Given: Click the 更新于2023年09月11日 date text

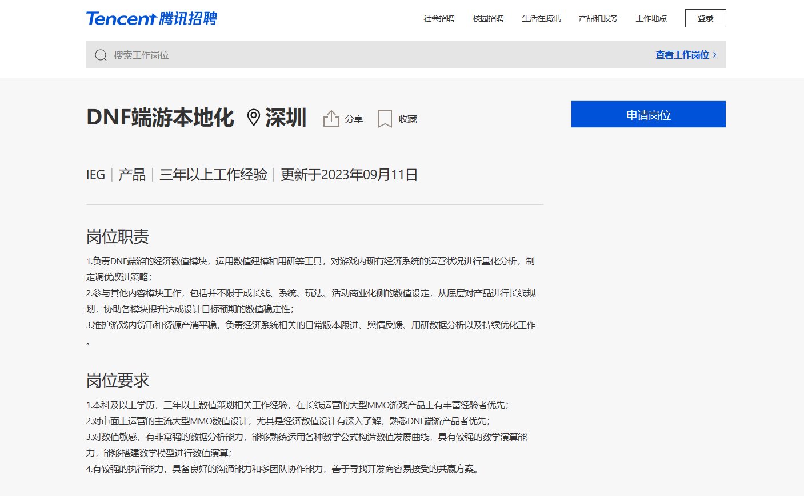Looking at the screenshot, I should click(x=349, y=175).
